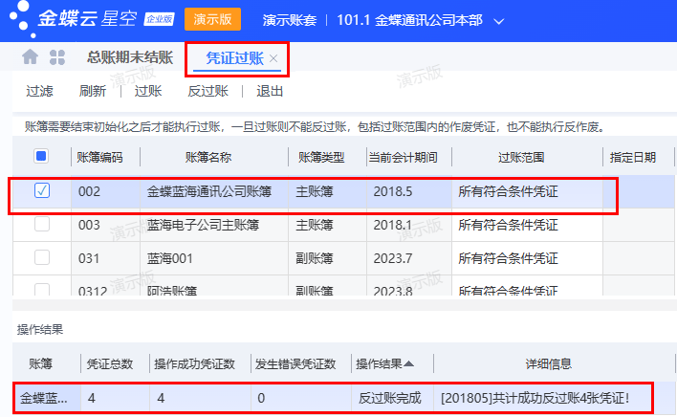Sort by 账簿编码 column header
The width and height of the screenshot is (677, 417).
(99, 157)
